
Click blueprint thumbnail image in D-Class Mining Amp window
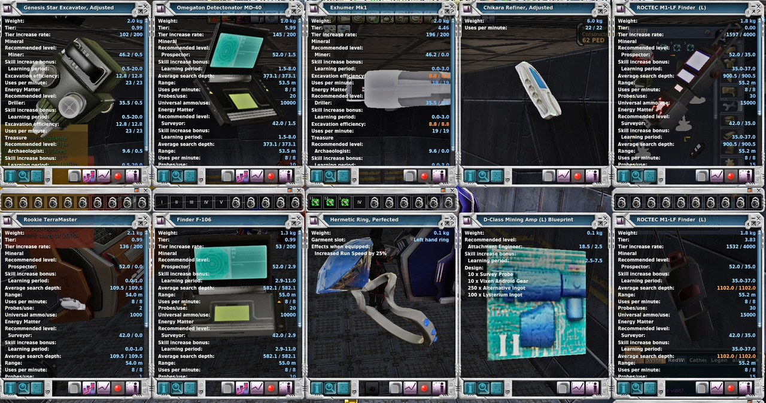pyautogui.click(x=536, y=305)
